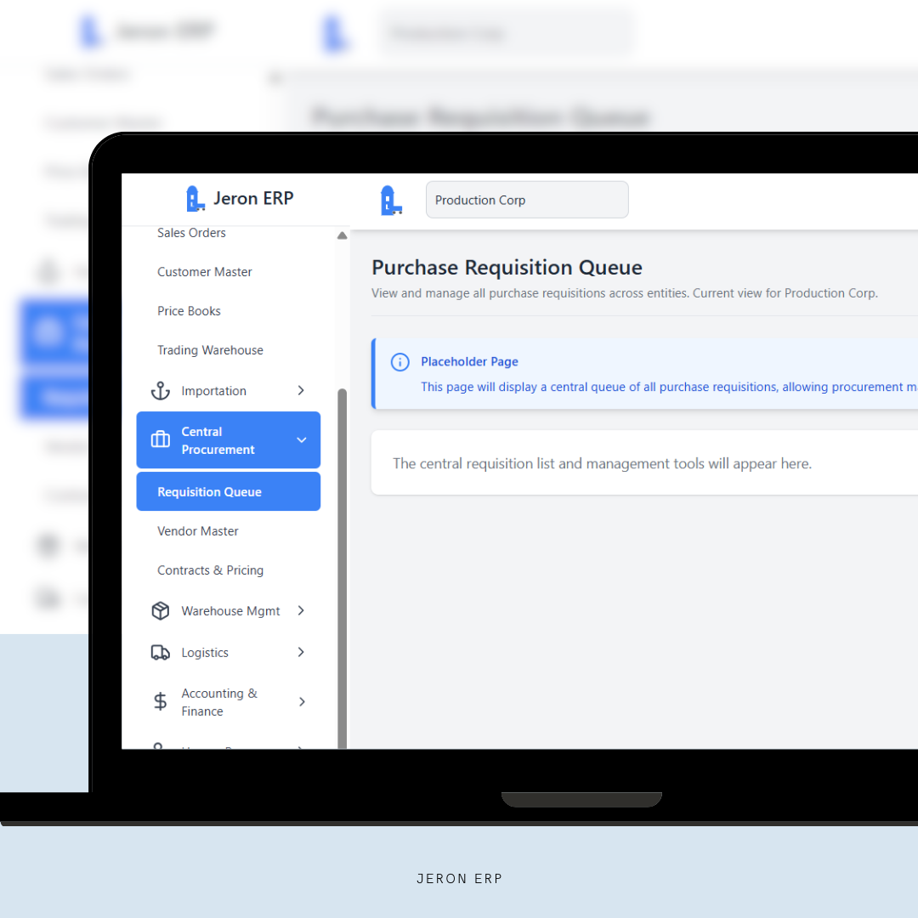Screen dimensions: 918x918
Task: Click the truck icon for Logistics
Action: 160,653
